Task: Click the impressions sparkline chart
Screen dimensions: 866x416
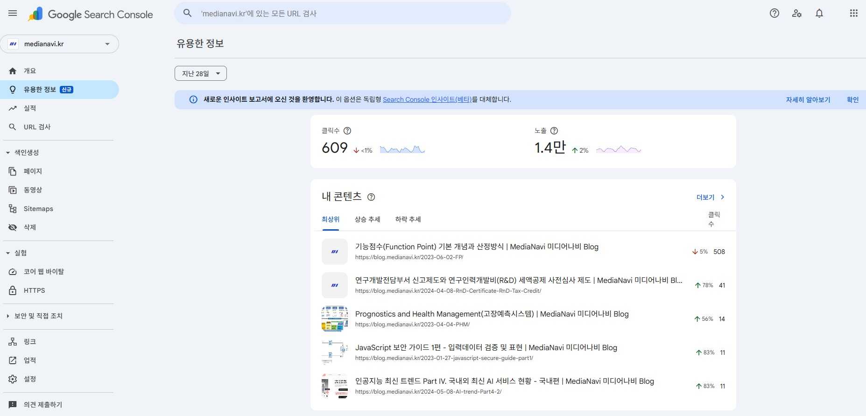Action: [x=619, y=149]
